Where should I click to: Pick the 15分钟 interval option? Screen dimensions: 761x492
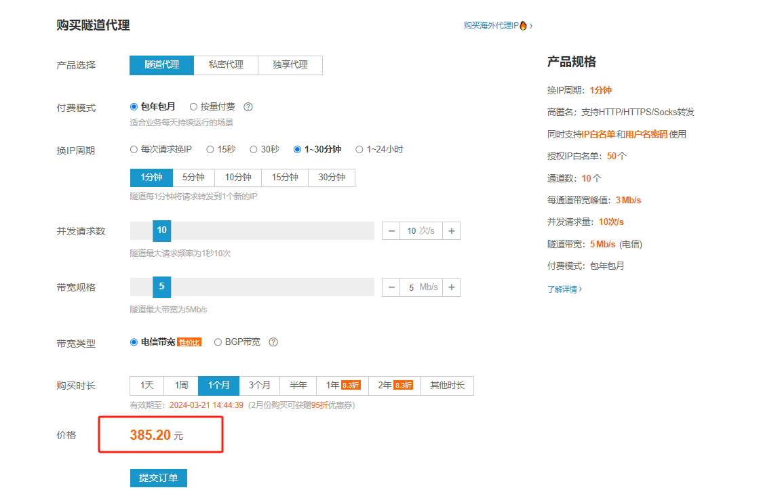(x=285, y=178)
